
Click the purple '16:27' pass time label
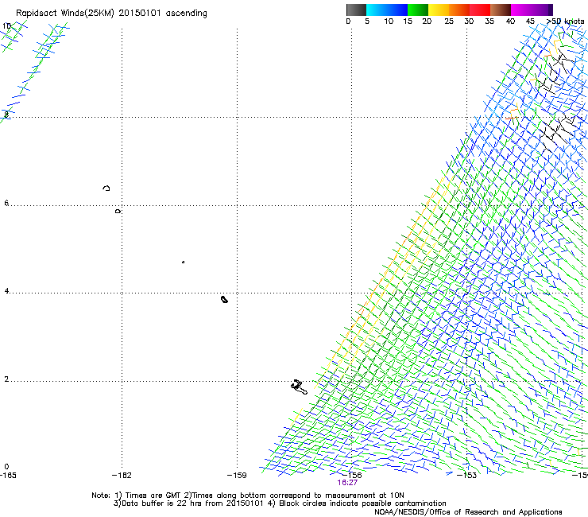point(347,483)
